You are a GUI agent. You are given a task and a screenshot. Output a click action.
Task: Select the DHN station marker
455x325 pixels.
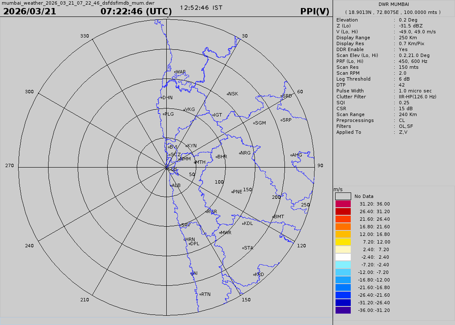coord(162,97)
